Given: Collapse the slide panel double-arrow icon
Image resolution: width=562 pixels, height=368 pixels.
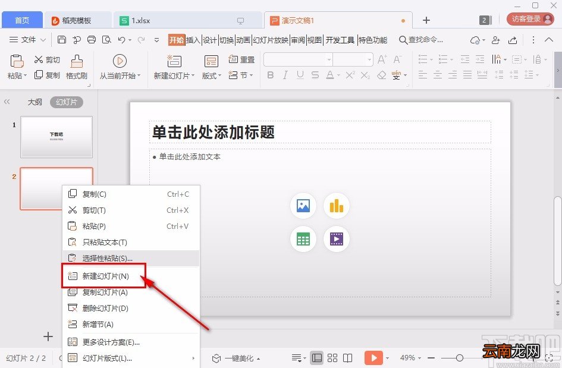Looking at the screenshot, I should pos(7,102).
